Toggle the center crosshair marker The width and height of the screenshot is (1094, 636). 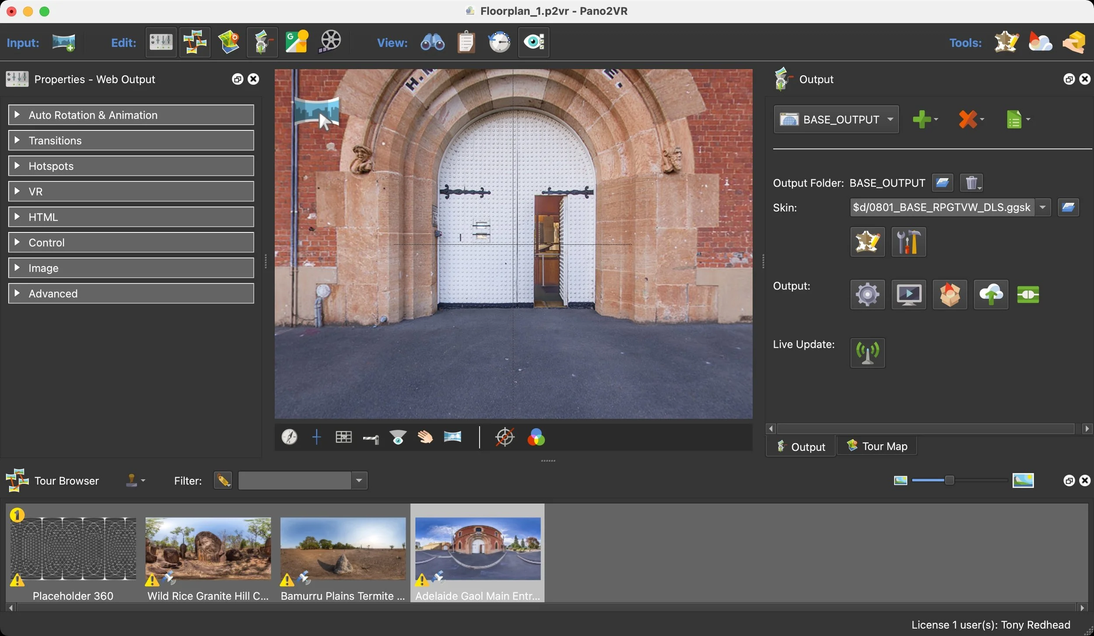click(x=316, y=437)
